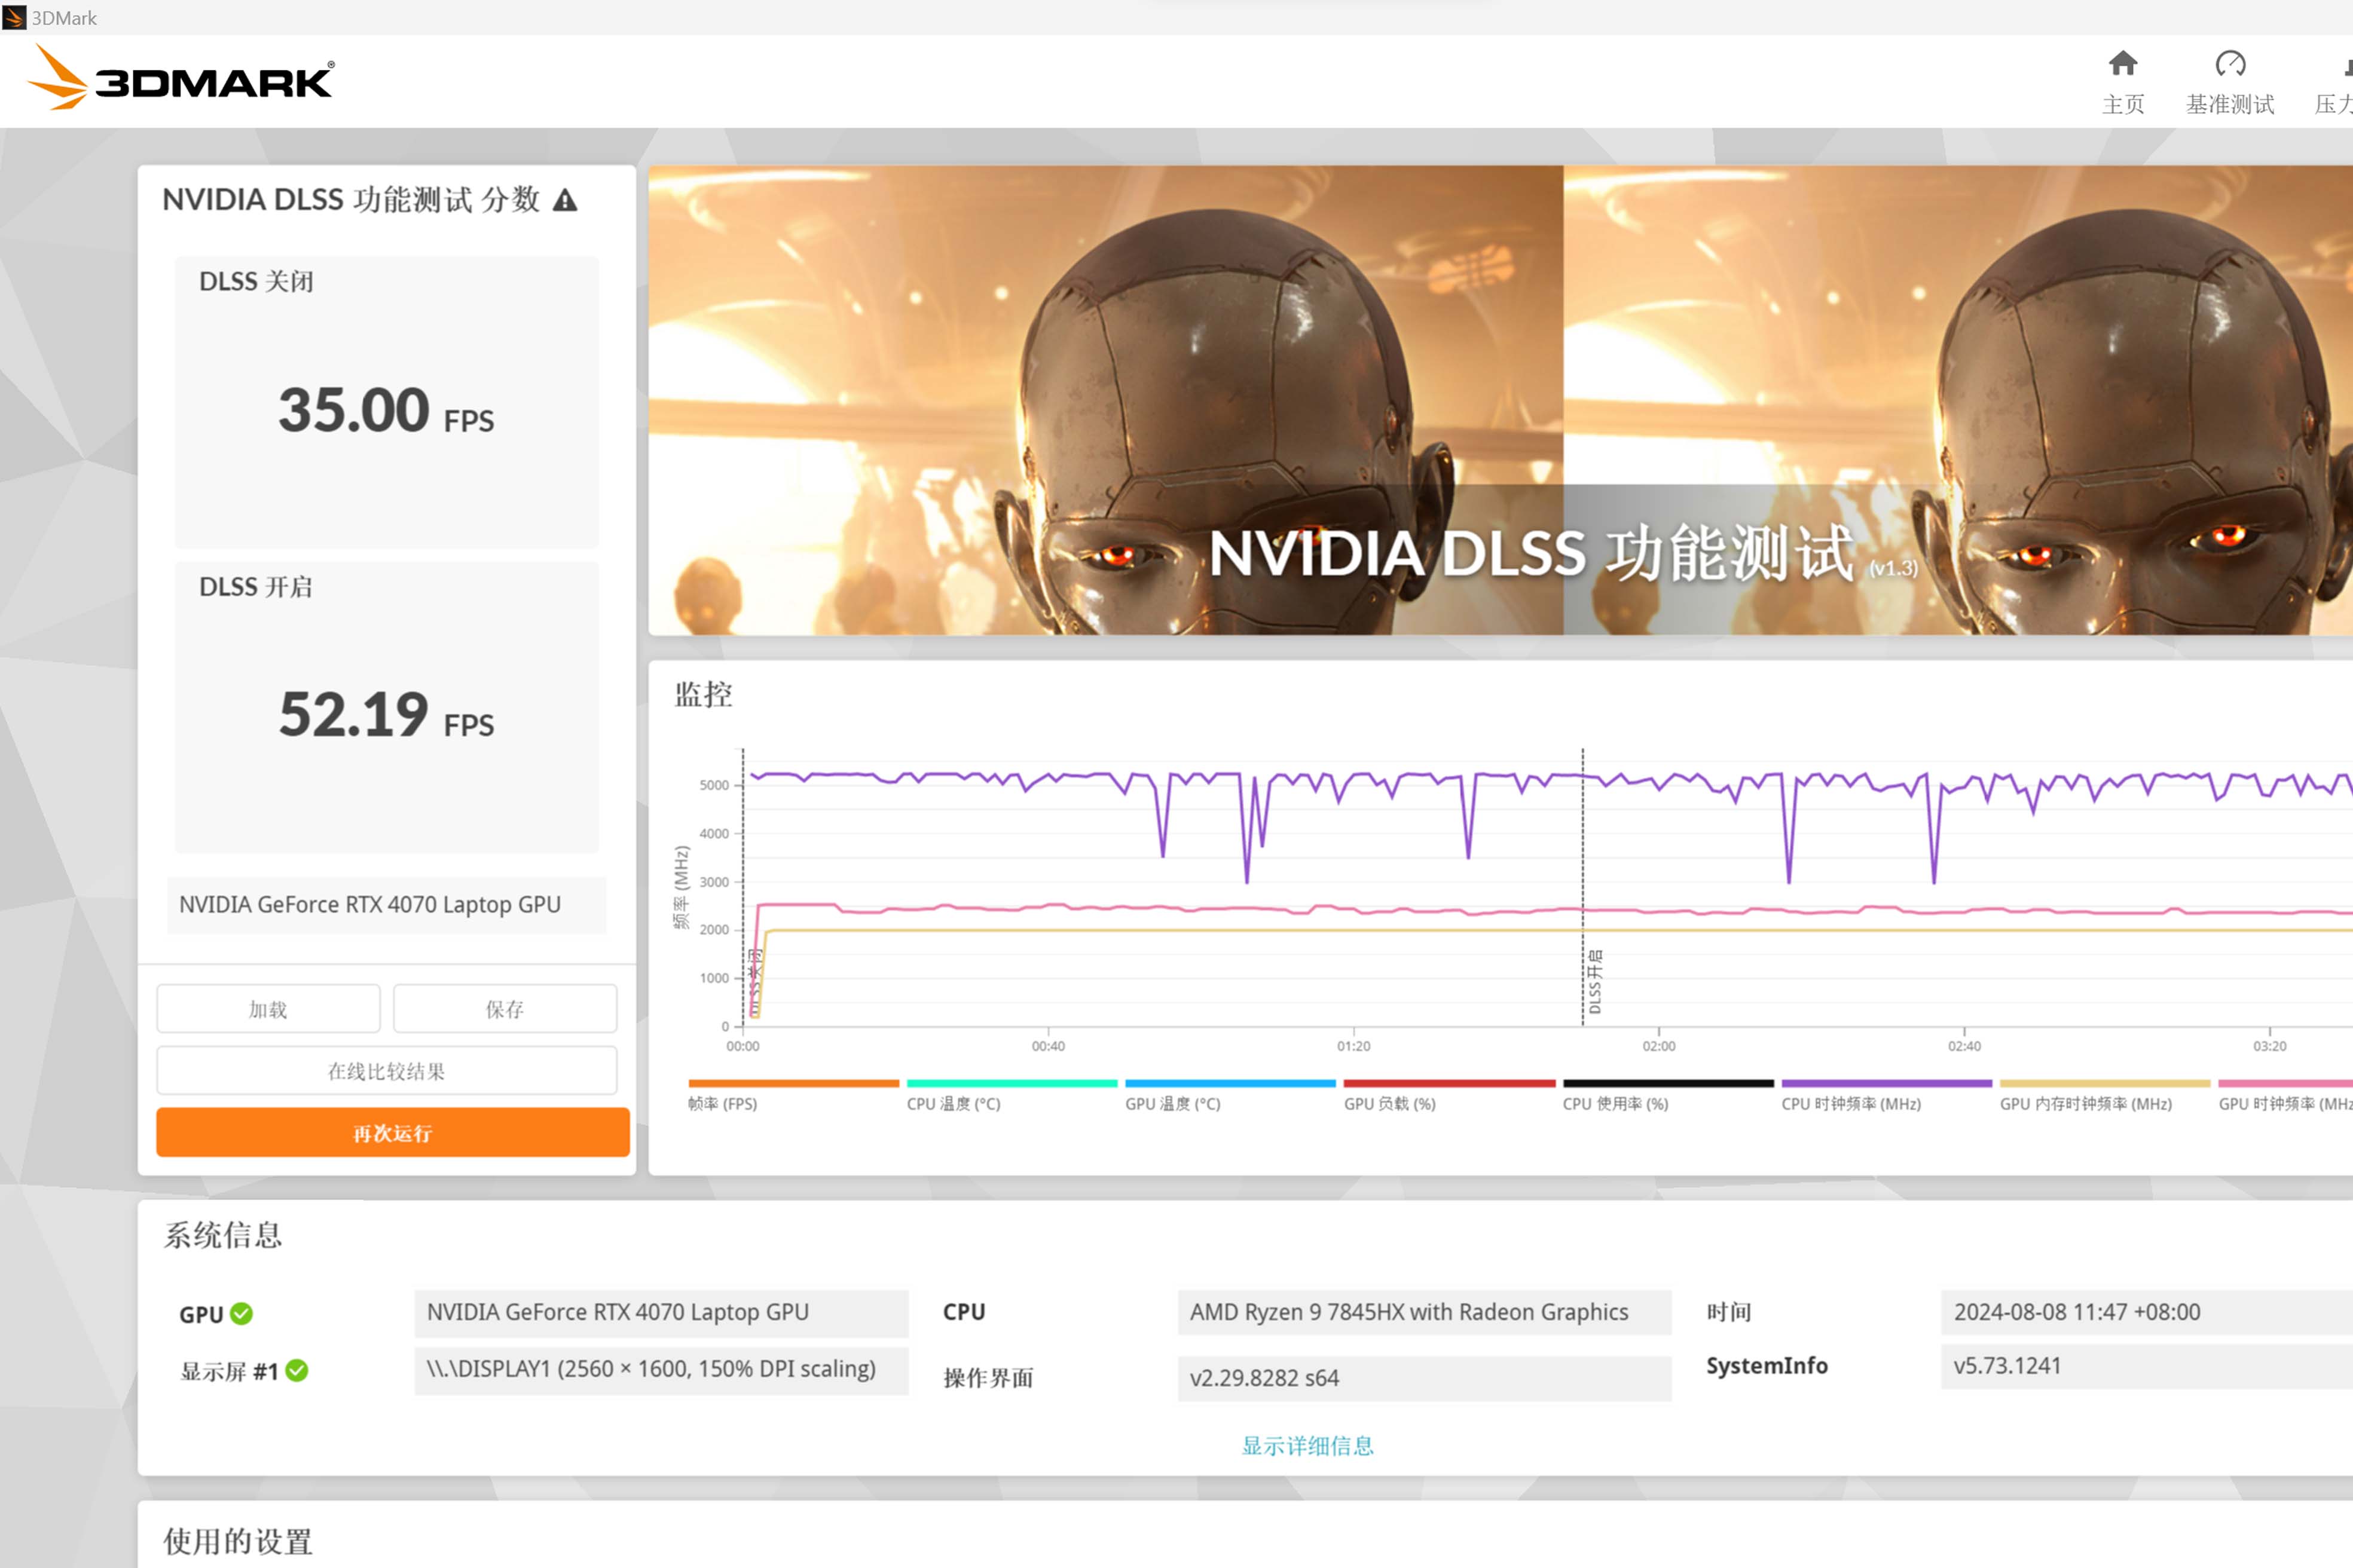The height and width of the screenshot is (1568, 2353).
Task: Click the 2024-08-08 11:47 time field
Action: 2147,1313
